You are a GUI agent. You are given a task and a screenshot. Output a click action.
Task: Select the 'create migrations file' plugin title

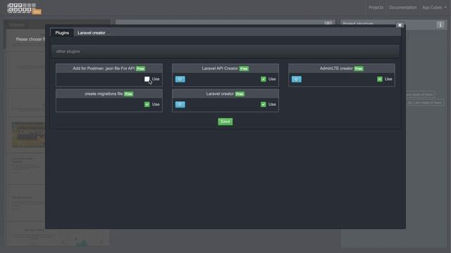104,93
